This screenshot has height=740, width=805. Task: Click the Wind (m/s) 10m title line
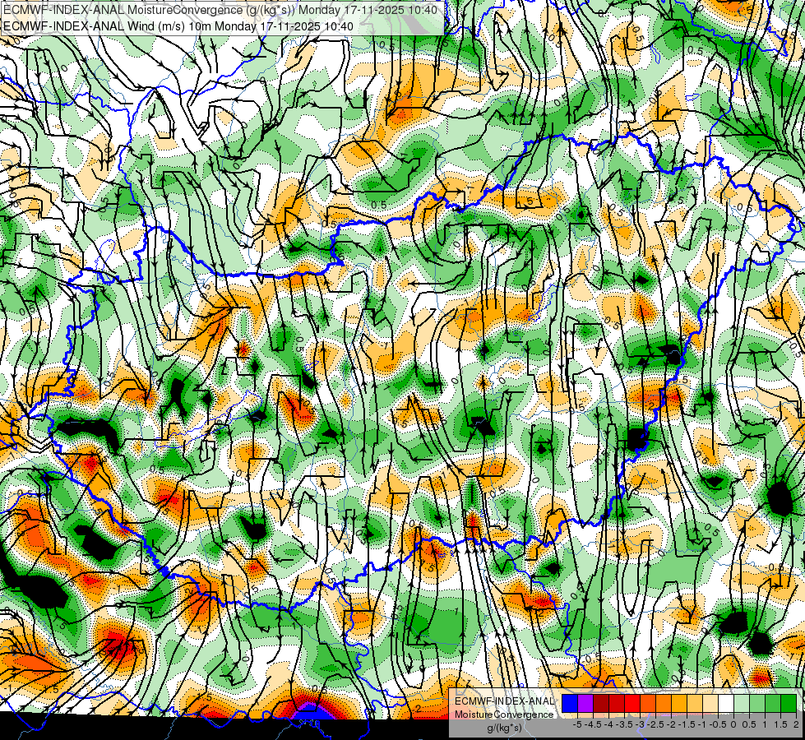click(178, 25)
